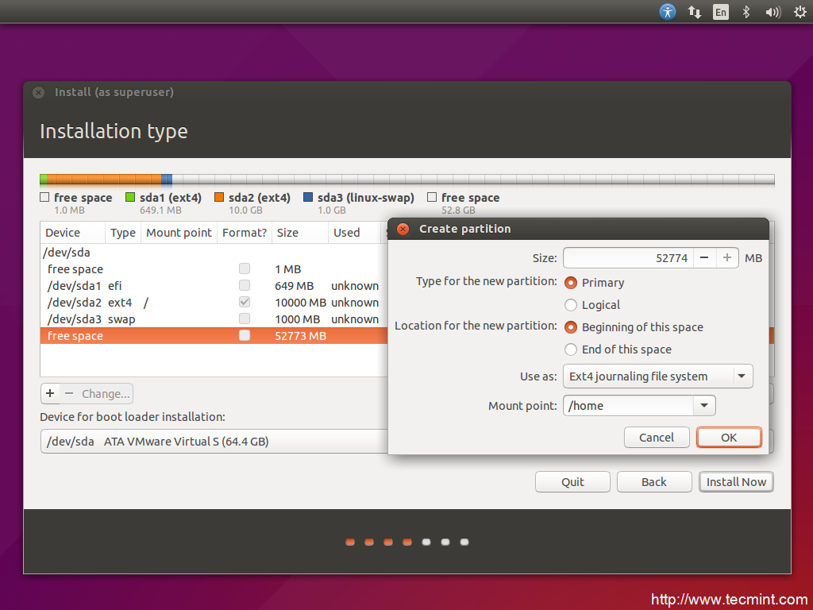The image size is (813, 610).
Task: Open the accessibility menu in top bar
Action: coord(669,12)
